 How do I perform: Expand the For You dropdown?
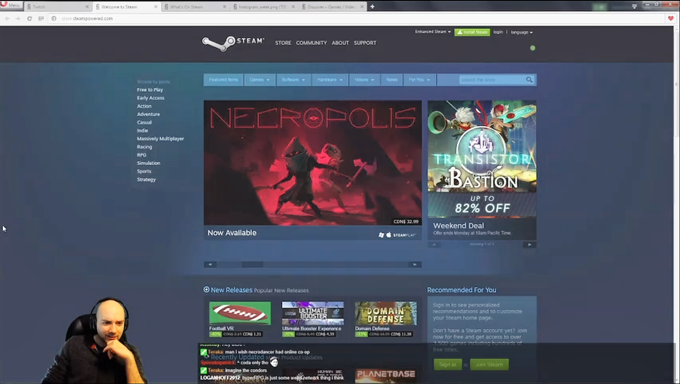click(419, 80)
